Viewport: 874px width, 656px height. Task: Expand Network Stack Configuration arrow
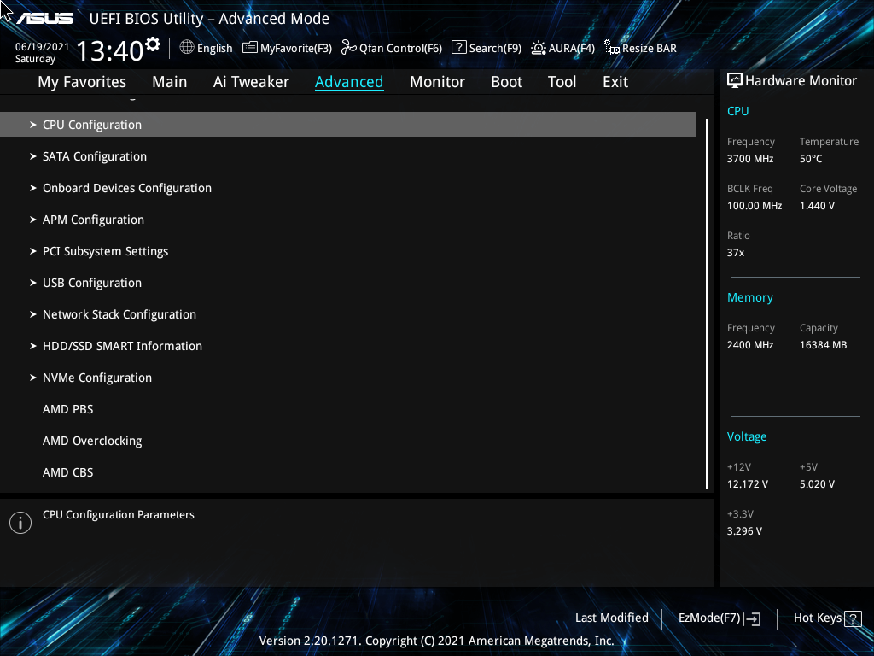click(x=33, y=314)
